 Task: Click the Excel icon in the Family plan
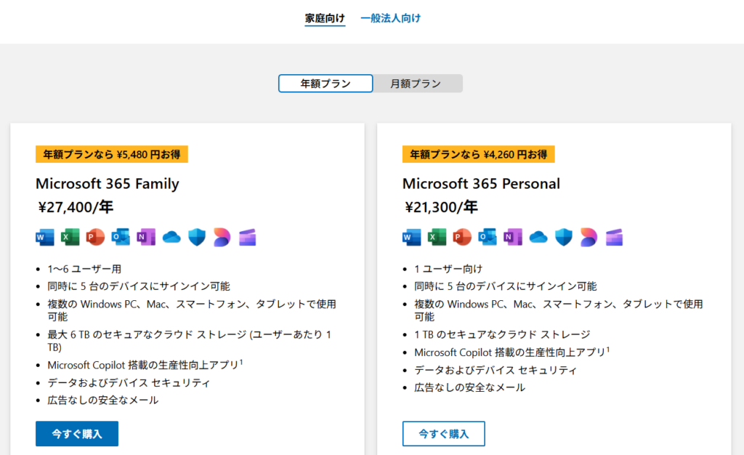tap(70, 237)
